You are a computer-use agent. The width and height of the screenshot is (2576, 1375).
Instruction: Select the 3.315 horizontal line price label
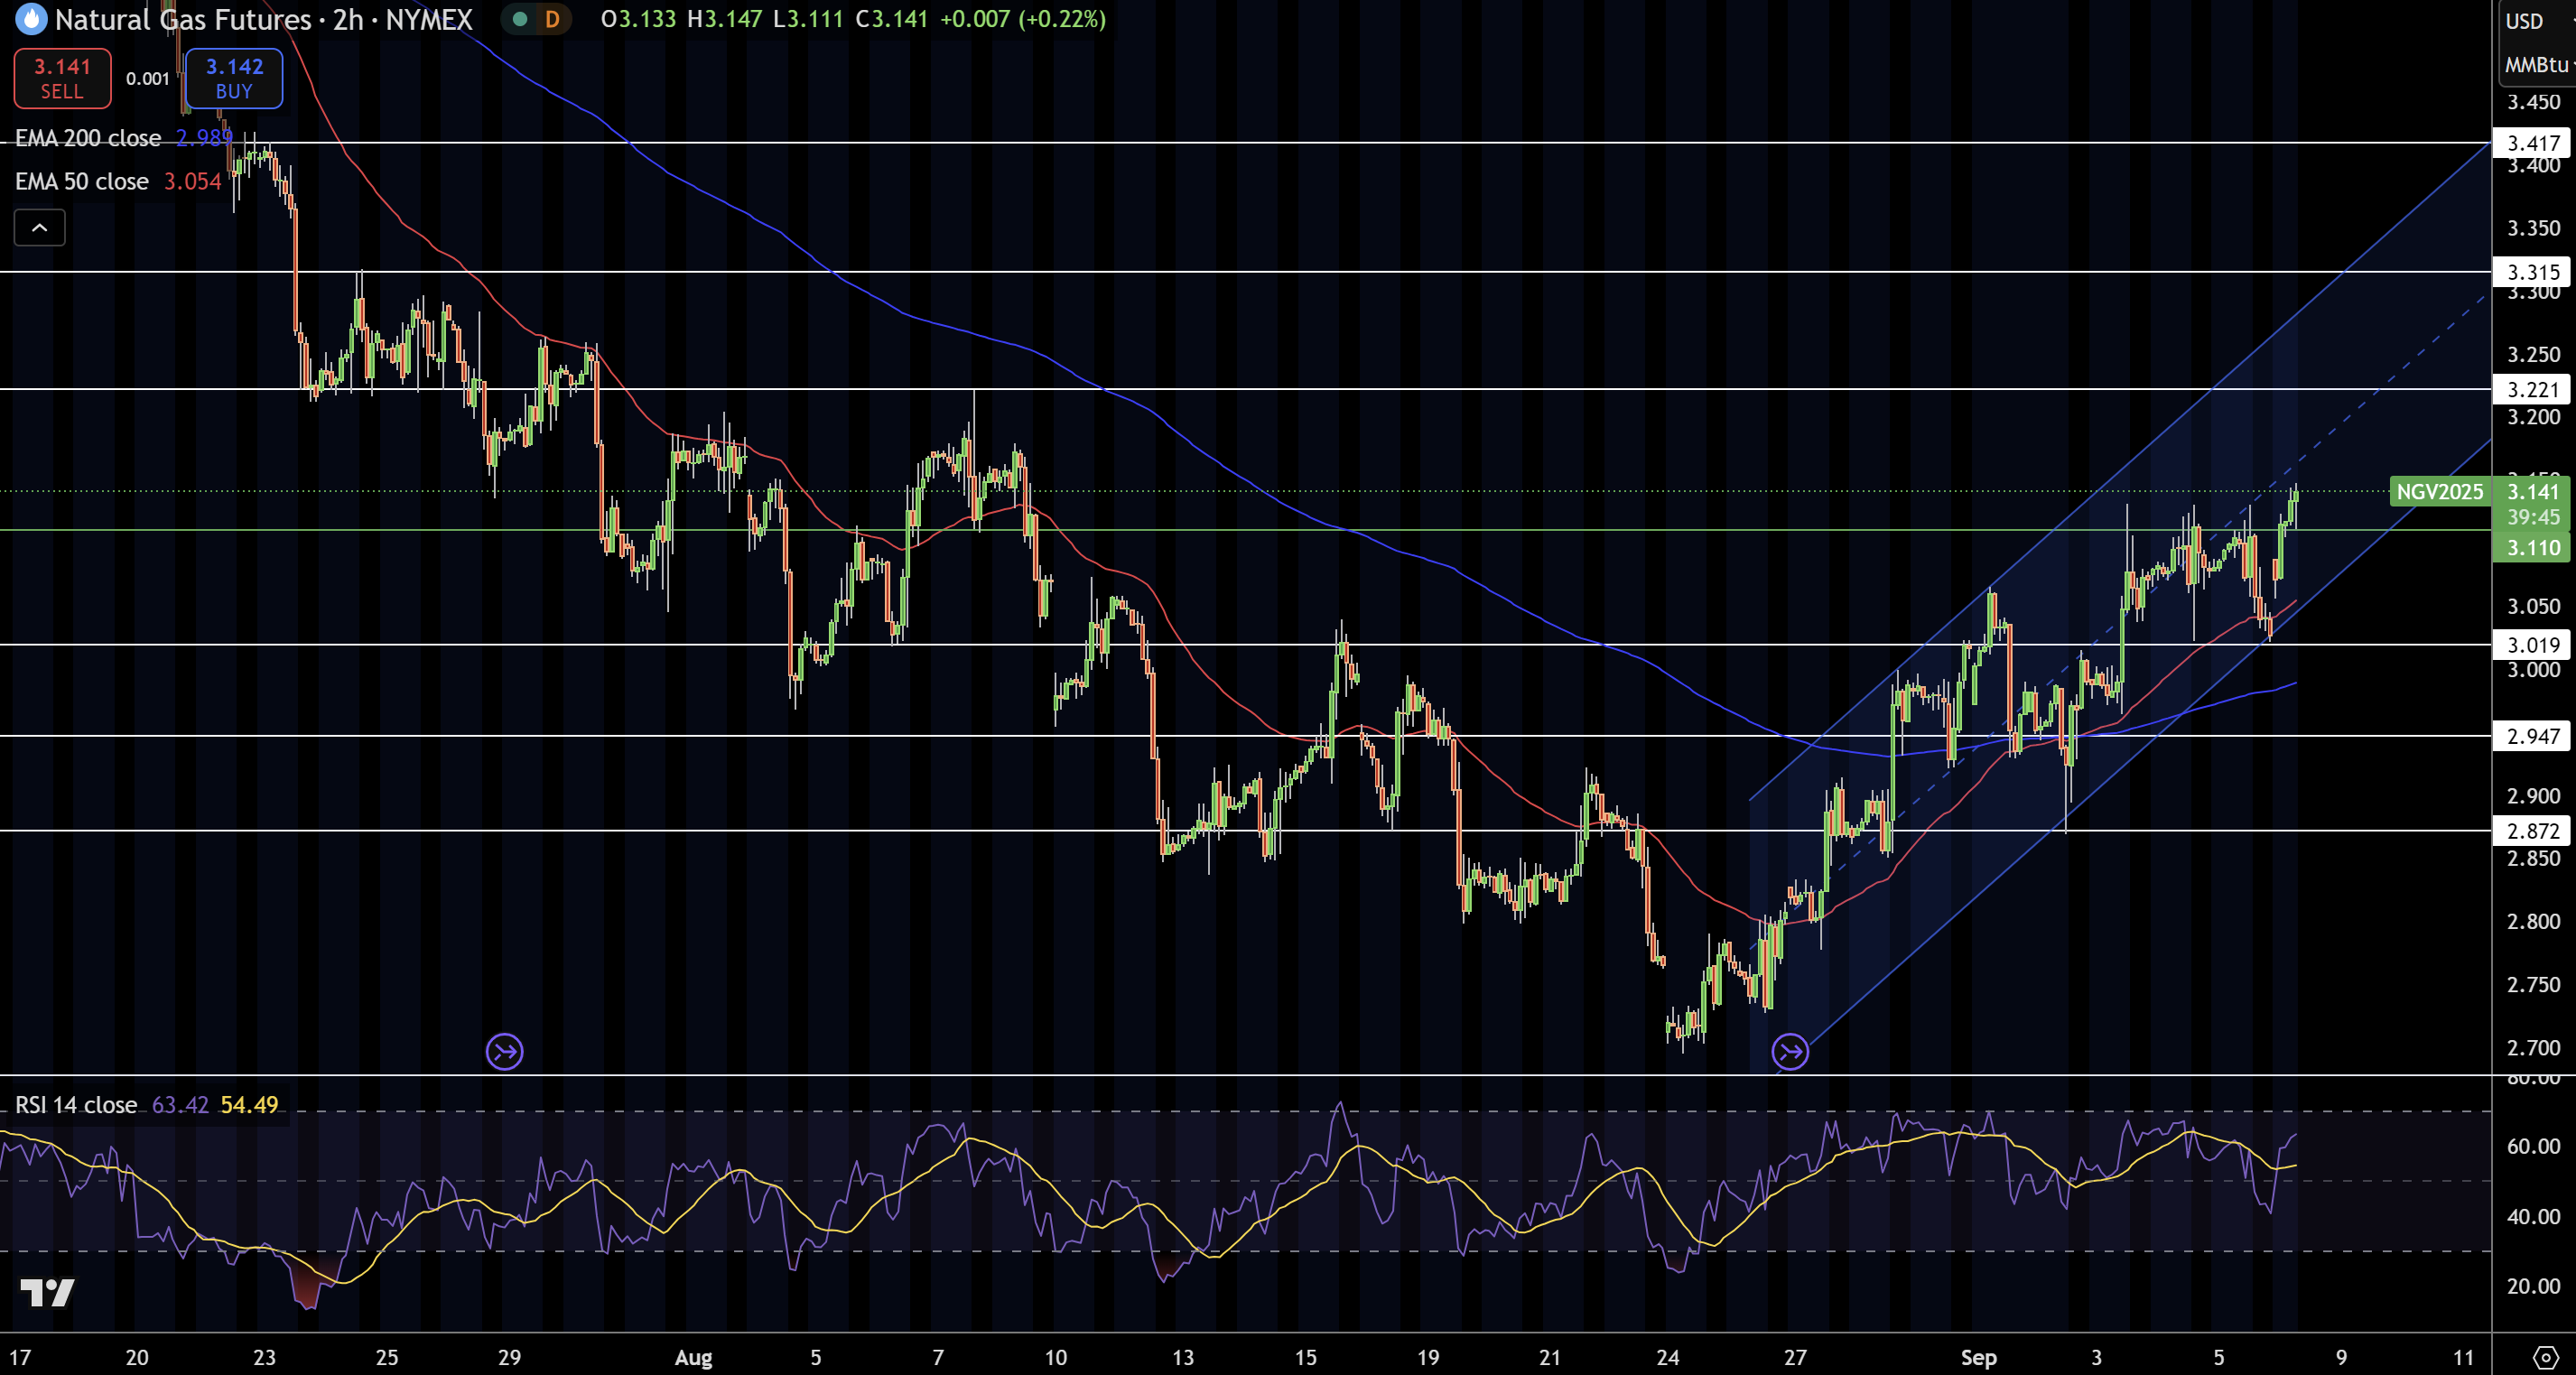[x=2533, y=272]
